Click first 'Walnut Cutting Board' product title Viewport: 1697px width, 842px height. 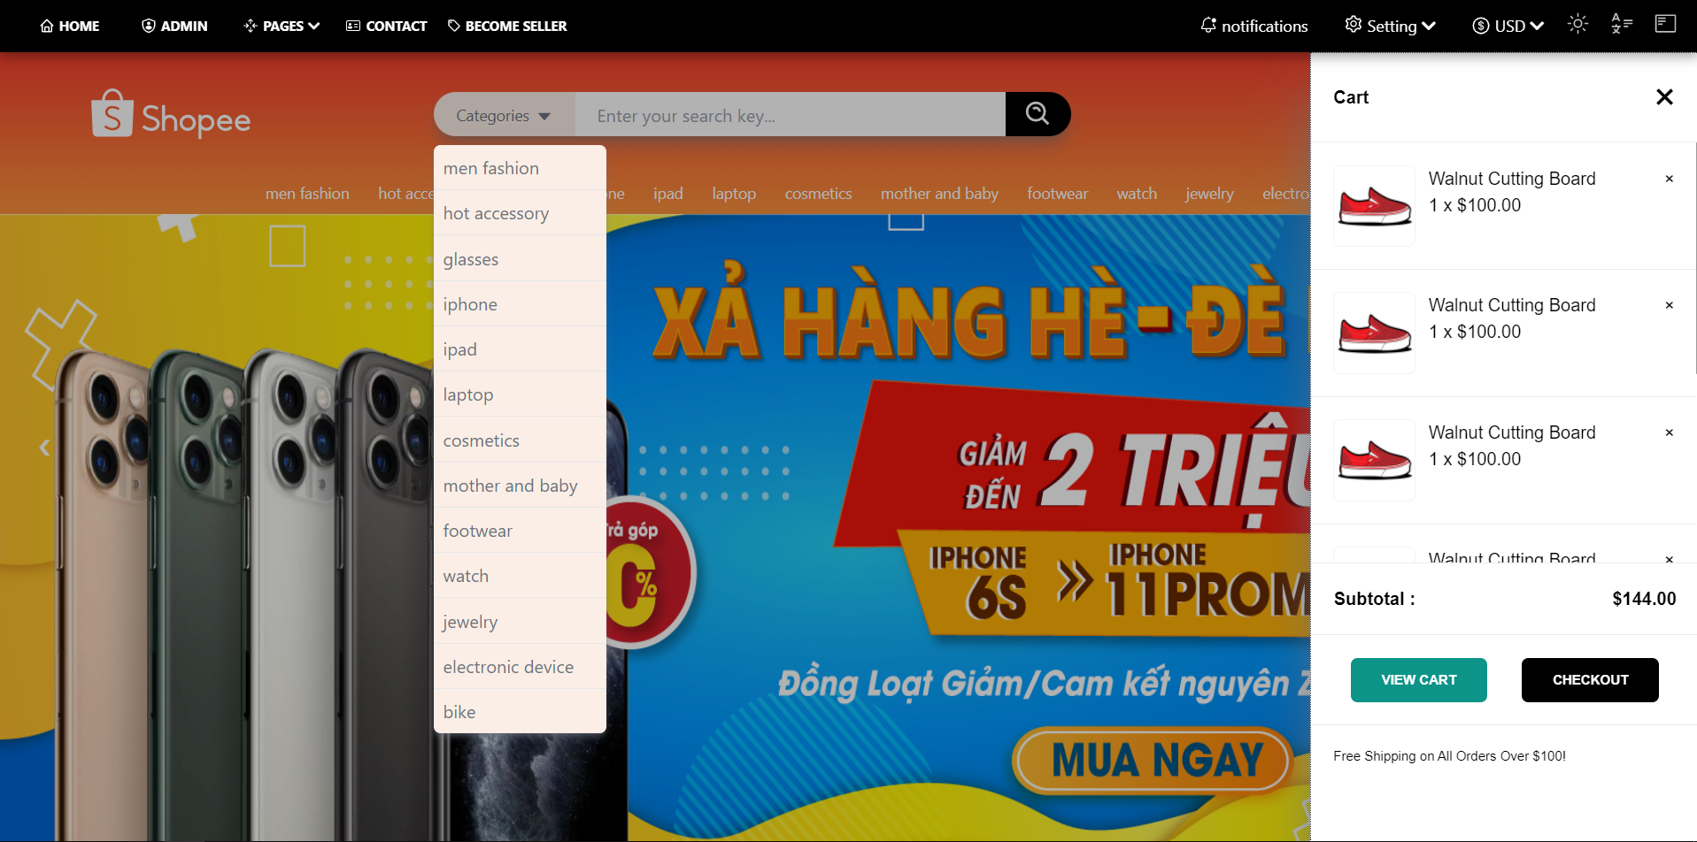click(x=1512, y=179)
